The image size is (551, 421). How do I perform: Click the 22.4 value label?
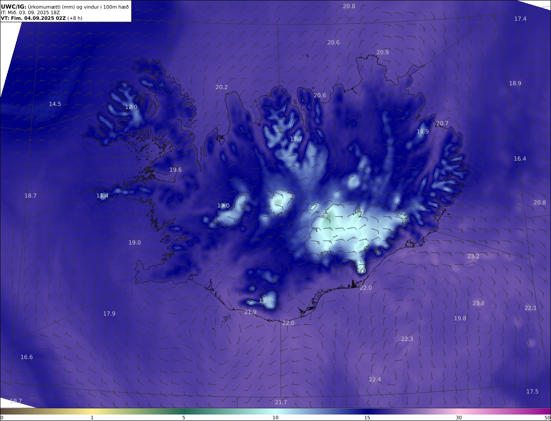pyautogui.click(x=375, y=380)
